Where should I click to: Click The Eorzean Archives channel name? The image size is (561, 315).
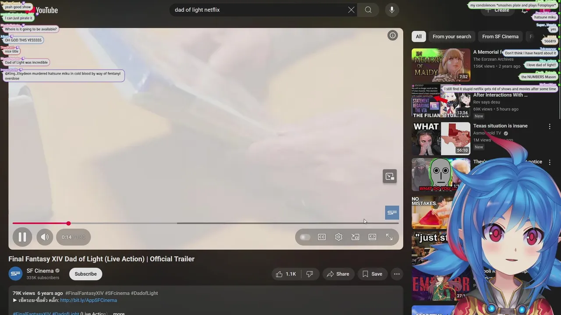point(493,59)
